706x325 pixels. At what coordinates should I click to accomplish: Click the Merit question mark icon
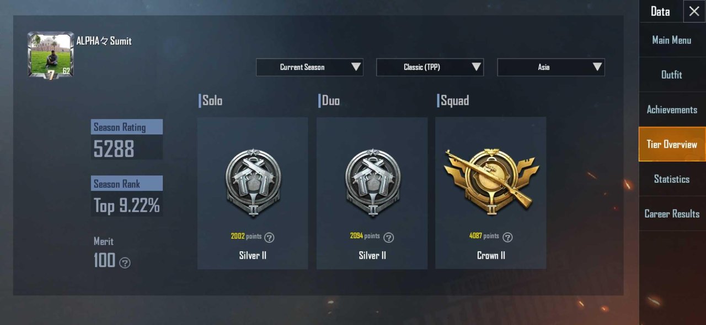point(125,263)
